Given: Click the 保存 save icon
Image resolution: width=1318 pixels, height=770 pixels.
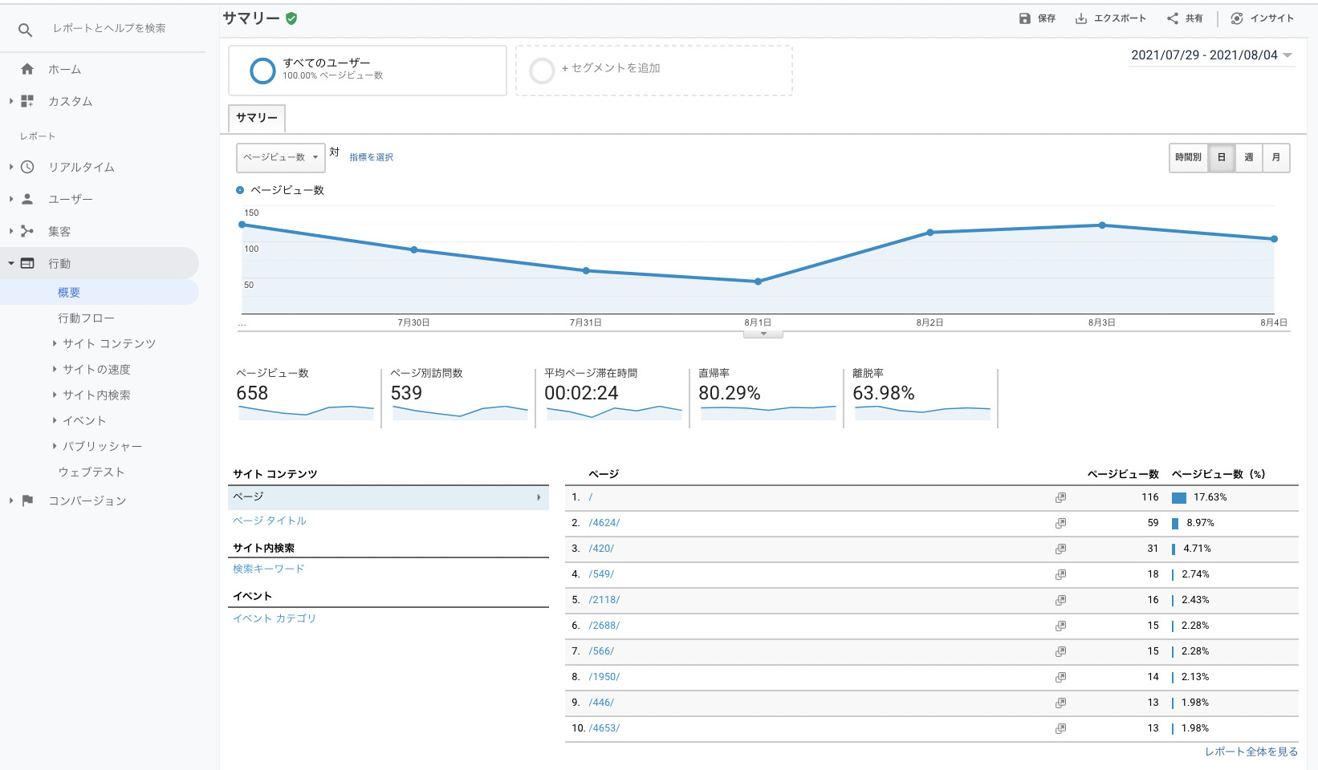Looking at the screenshot, I should (1024, 18).
